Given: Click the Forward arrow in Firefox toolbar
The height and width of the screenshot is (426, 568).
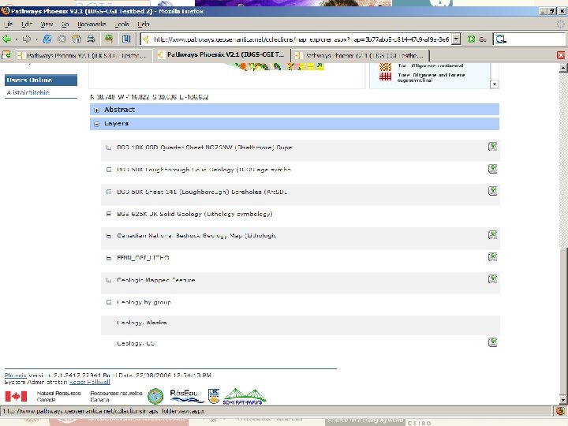Looking at the screenshot, I should pos(27,39).
